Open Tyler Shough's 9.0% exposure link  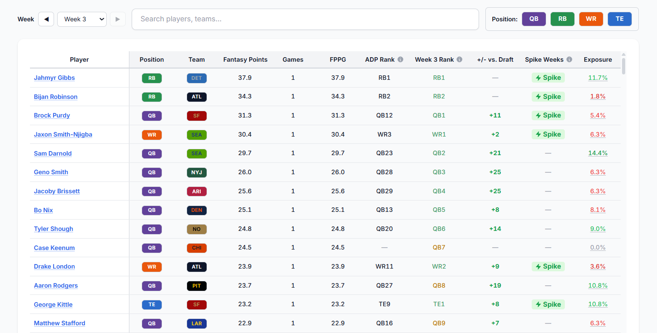(598, 229)
